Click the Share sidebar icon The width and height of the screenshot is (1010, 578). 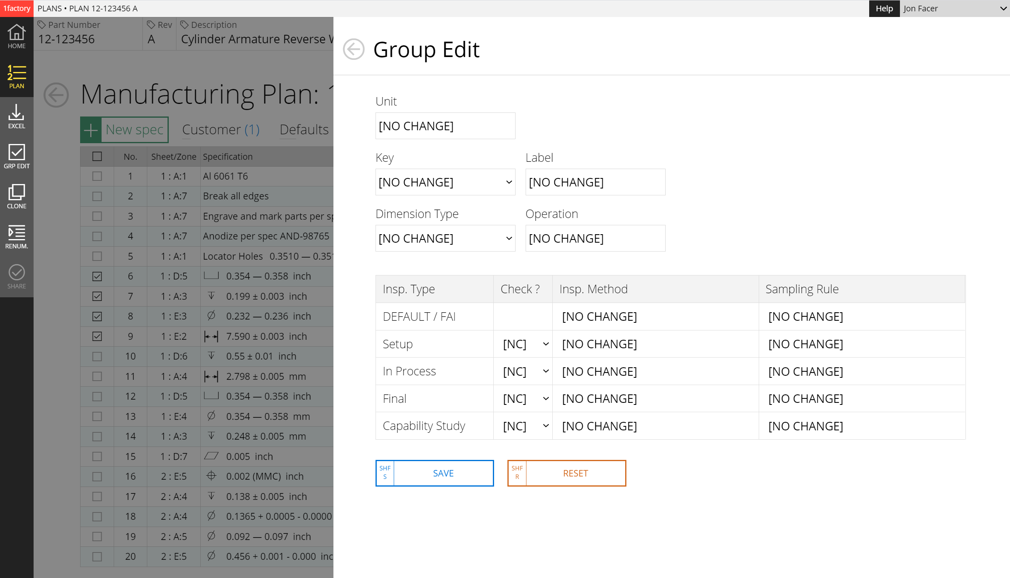(x=17, y=277)
